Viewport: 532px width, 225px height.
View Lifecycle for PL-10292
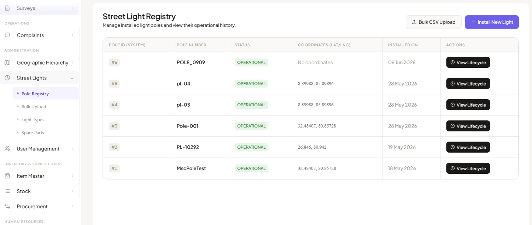468,147
